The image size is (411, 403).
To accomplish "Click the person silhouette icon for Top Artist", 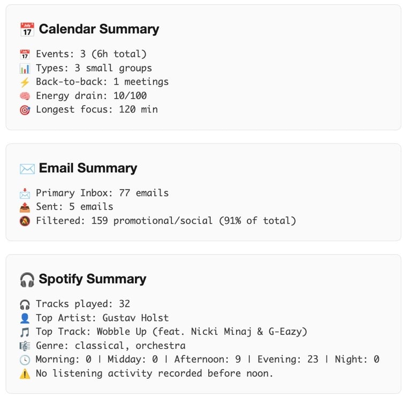I will (x=25, y=318).
